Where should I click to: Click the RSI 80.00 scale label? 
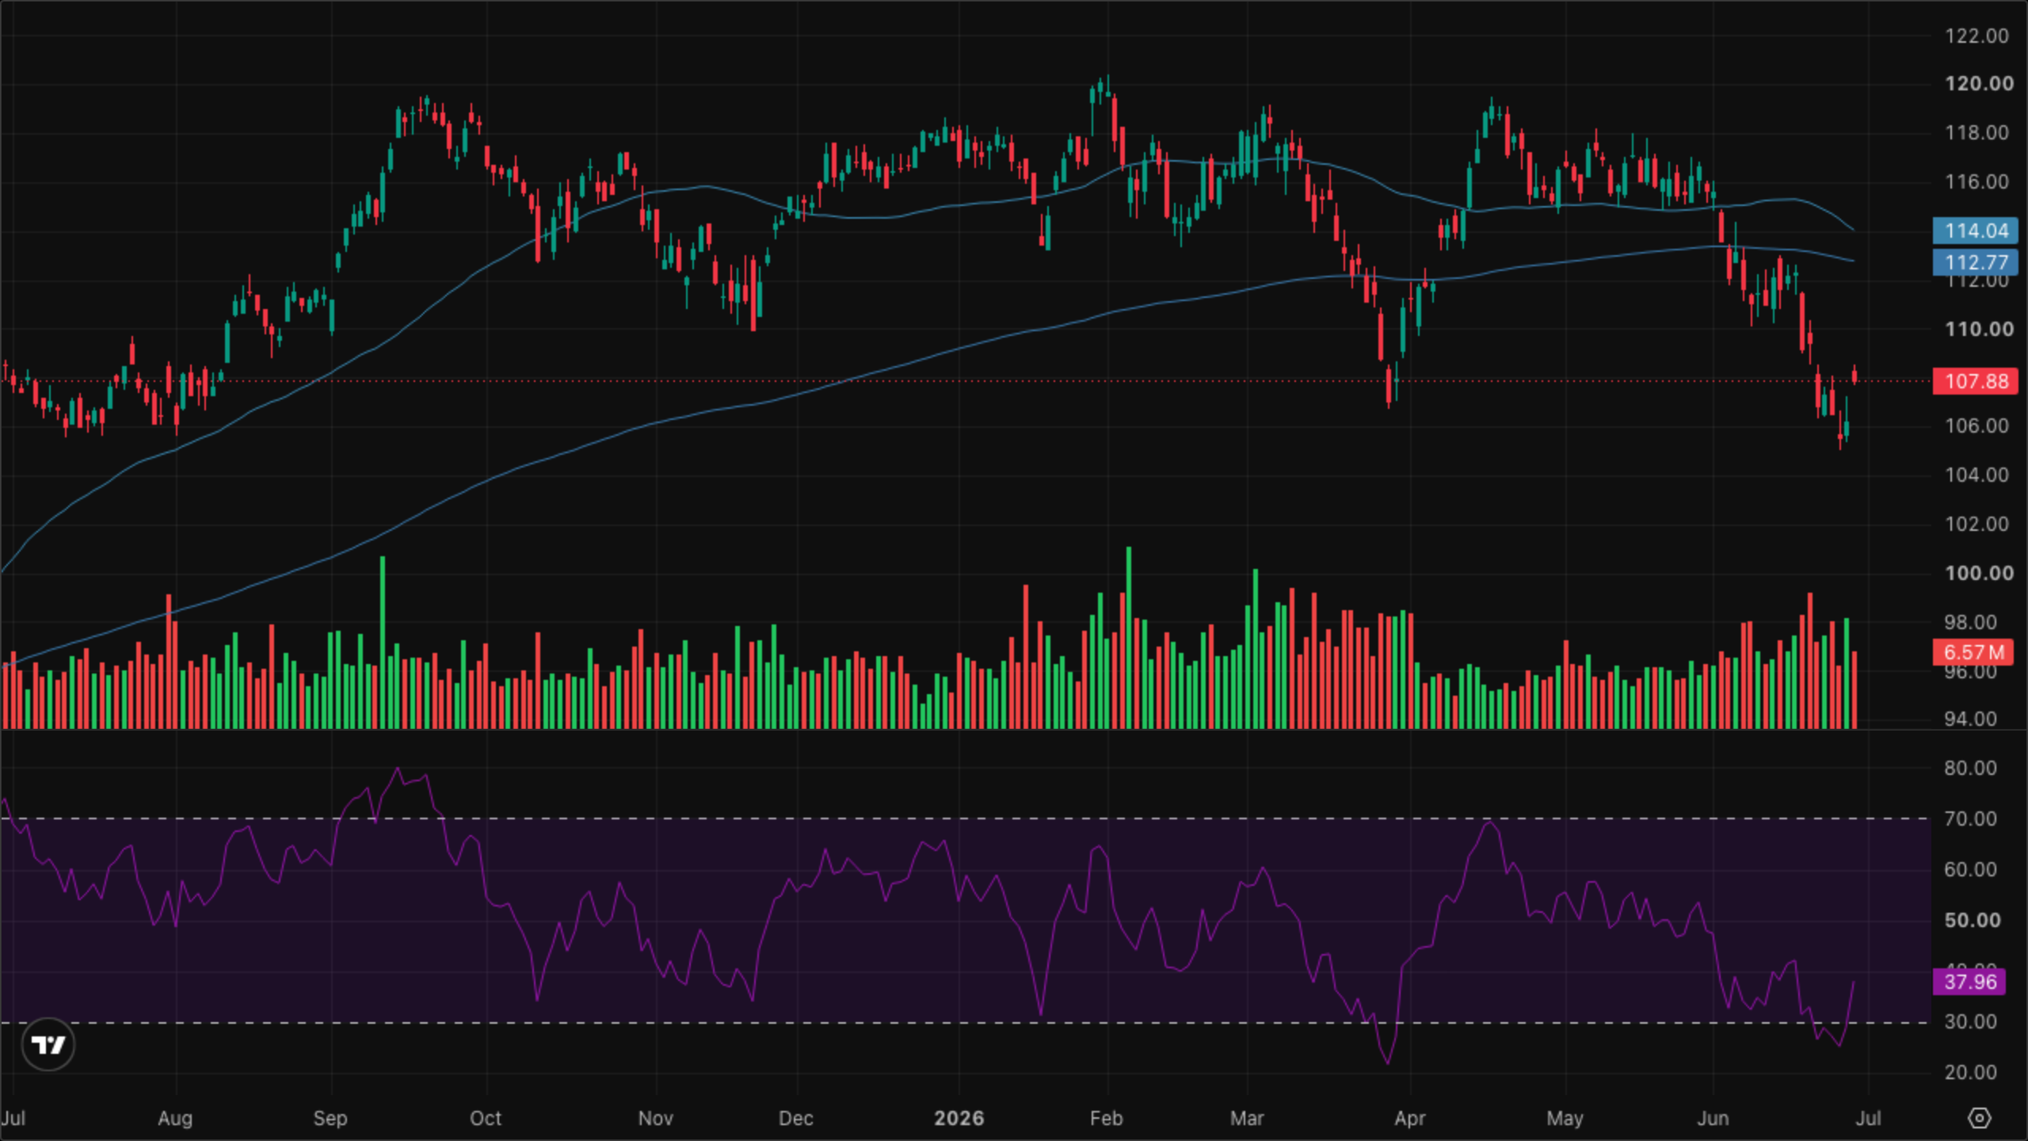tap(1970, 768)
